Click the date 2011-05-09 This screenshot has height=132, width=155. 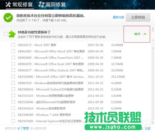pos(95,102)
